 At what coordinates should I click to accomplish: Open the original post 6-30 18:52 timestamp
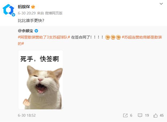(x=27, y=115)
